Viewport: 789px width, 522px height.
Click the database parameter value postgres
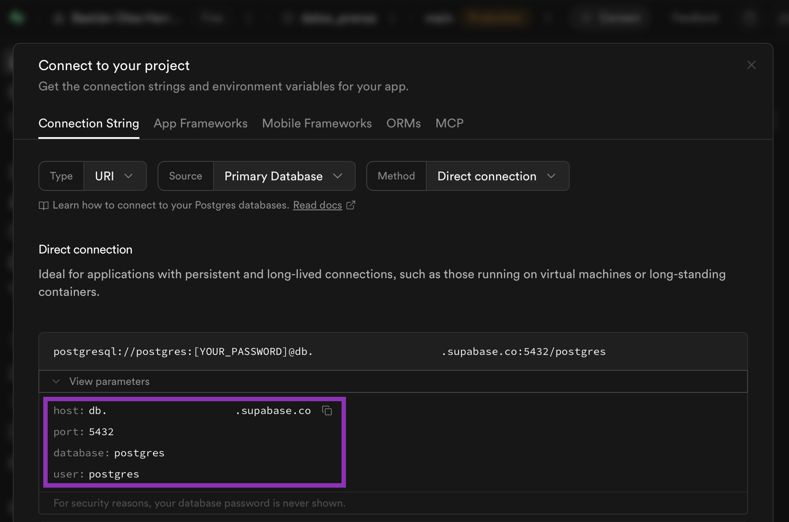(x=139, y=453)
